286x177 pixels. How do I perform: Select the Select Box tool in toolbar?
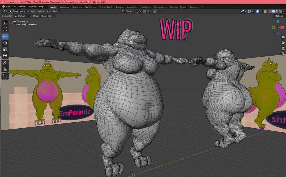tap(5, 23)
